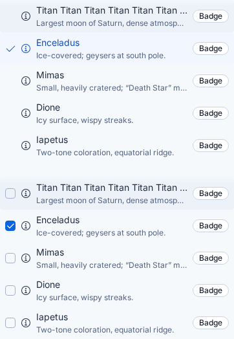Click the Badge beside checked Enceladus checkbox row
234x339 pixels.
click(211, 226)
